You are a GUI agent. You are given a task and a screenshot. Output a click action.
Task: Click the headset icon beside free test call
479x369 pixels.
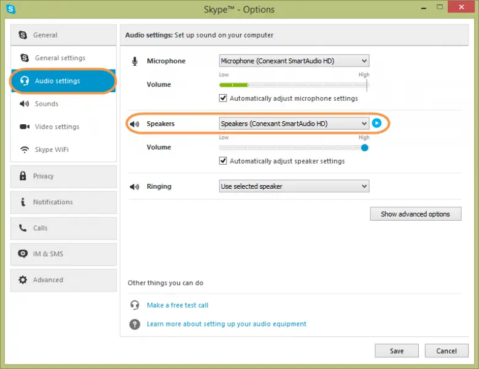point(134,305)
